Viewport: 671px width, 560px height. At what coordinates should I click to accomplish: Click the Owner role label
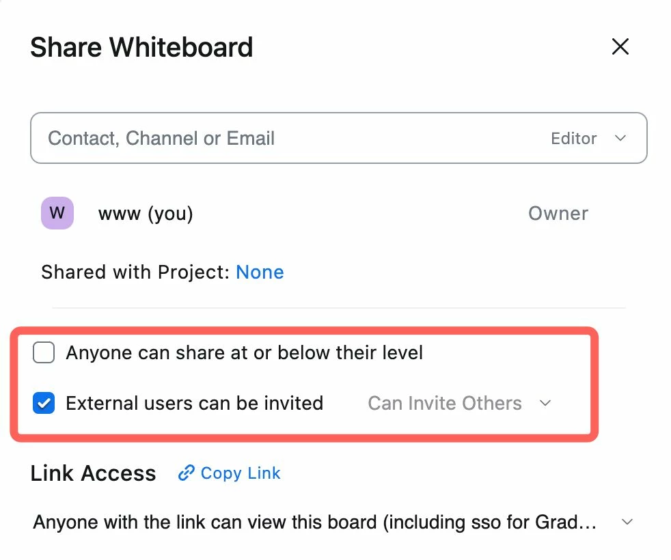pos(558,214)
